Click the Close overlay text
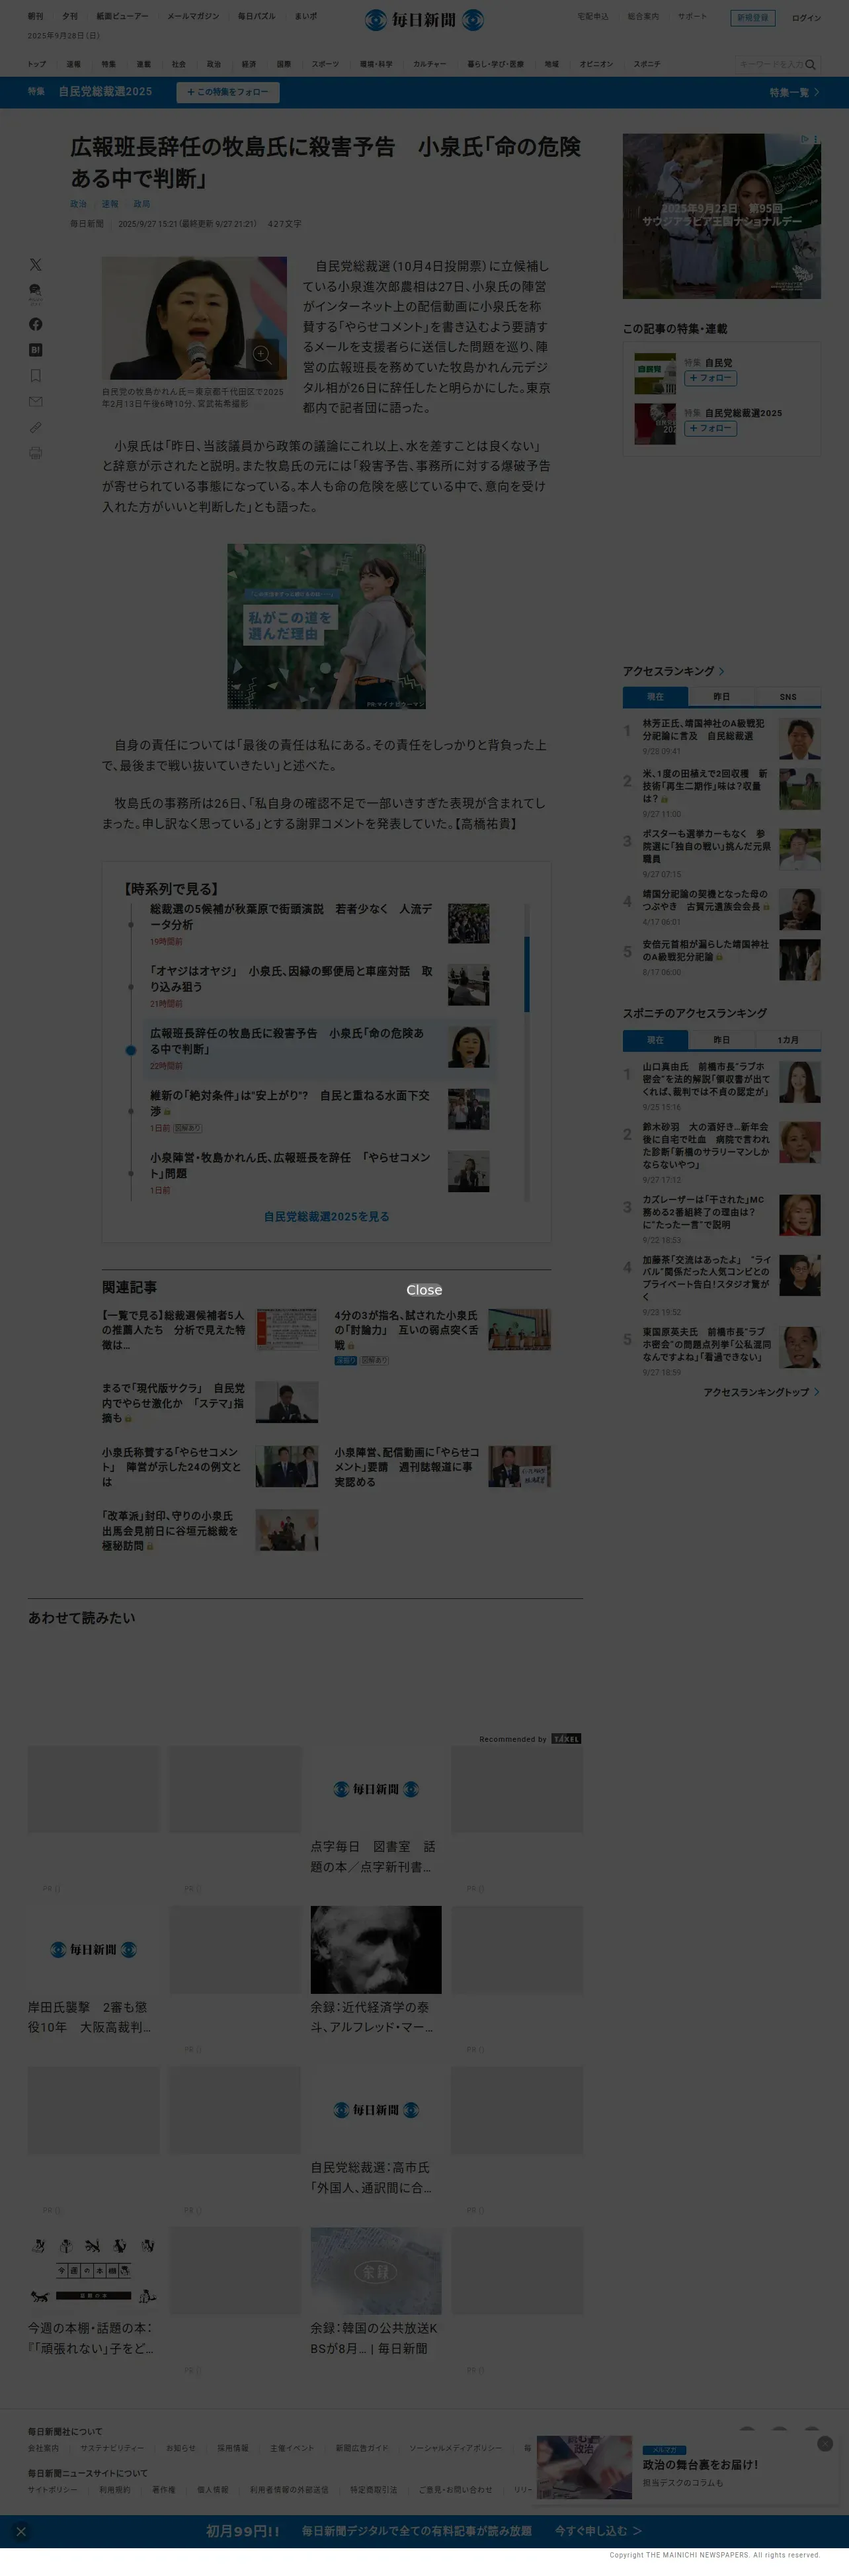Viewport: 849px width, 2576px height. (424, 1290)
